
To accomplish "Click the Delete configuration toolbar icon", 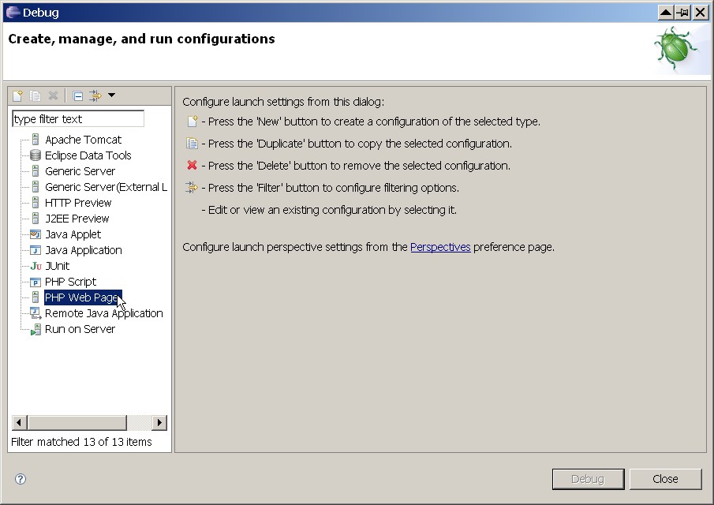I will coord(53,95).
